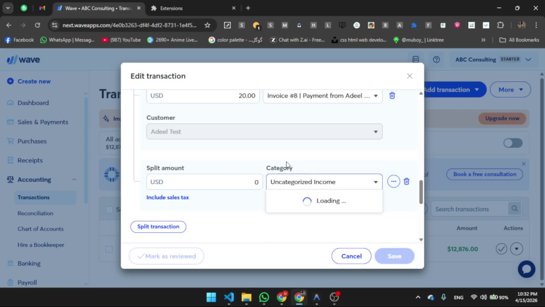Go to Dashboard in sidebar
The height and width of the screenshot is (307, 545).
click(33, 103)
